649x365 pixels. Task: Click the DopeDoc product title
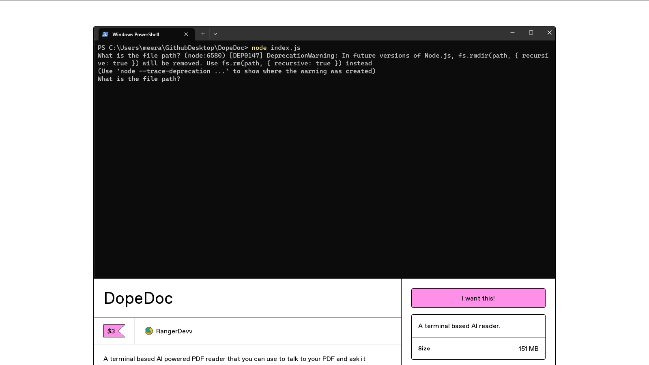(138, 298)
